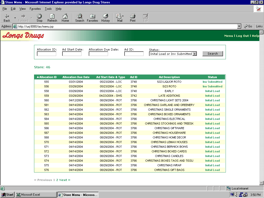The image size is (264, 198).
Task: Click the Back toolbar button
Action: (7, 18)
